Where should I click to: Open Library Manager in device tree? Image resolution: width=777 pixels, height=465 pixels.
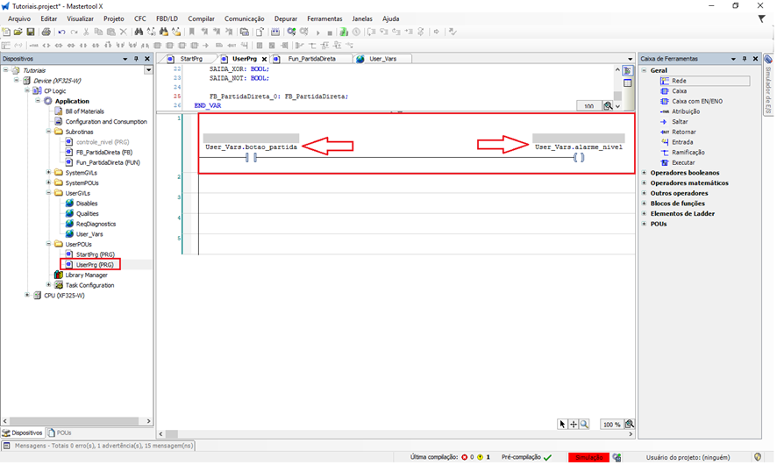tap(86, 275)
